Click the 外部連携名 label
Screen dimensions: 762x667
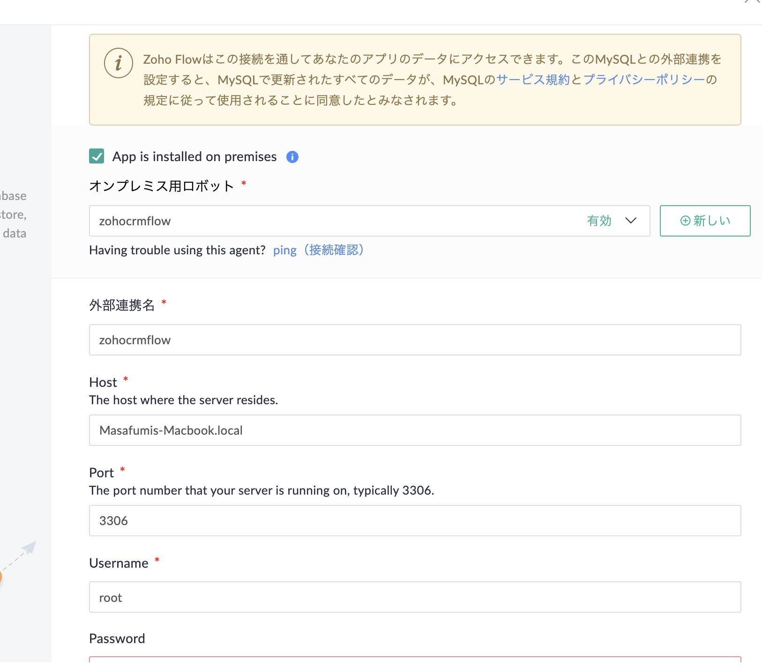point(122,305)
